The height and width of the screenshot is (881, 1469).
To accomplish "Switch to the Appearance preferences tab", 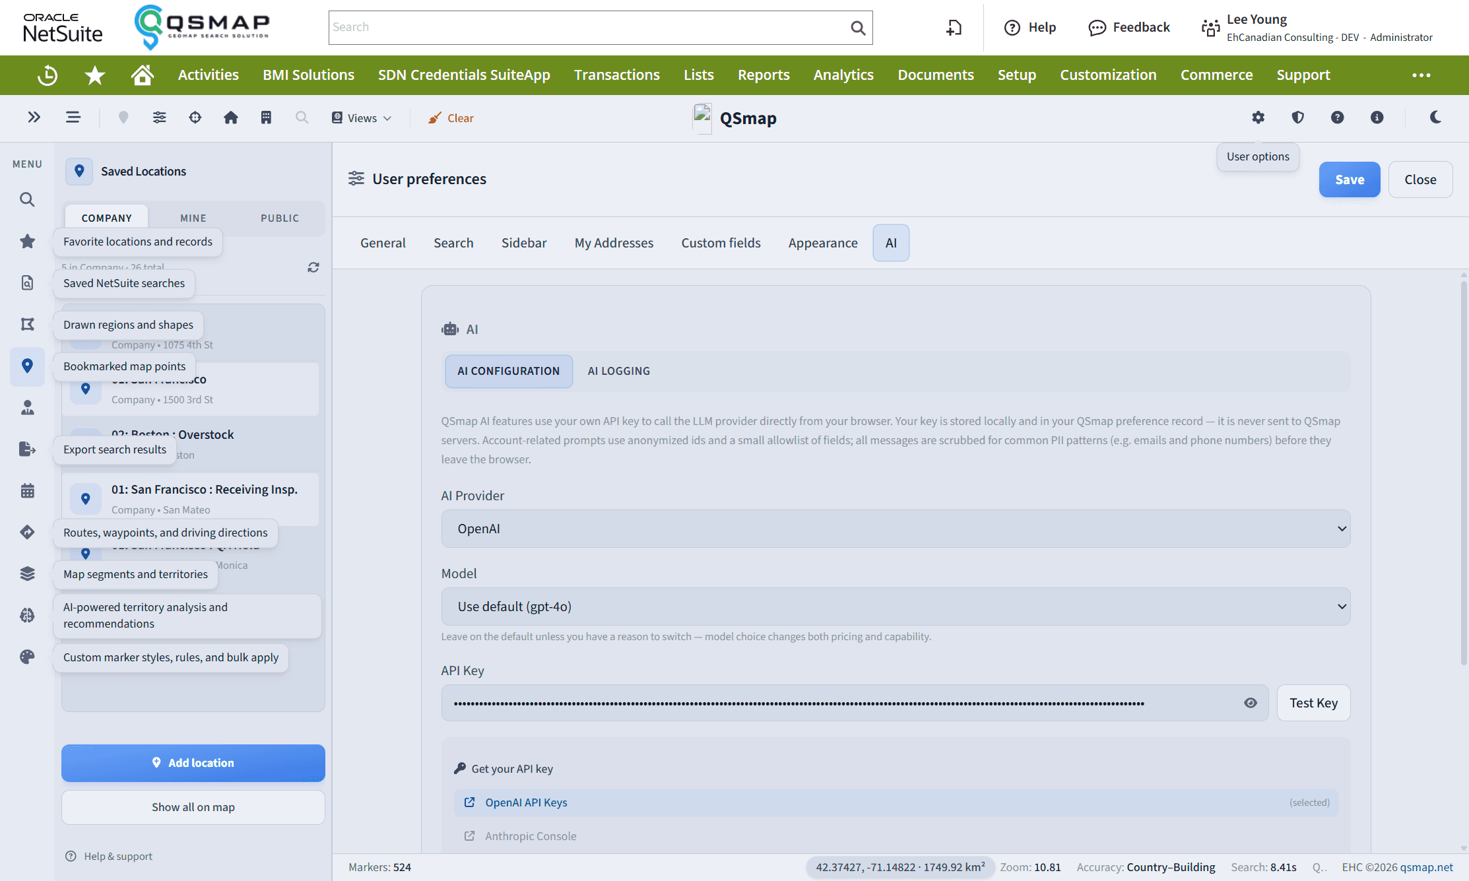I will (823, 243).
